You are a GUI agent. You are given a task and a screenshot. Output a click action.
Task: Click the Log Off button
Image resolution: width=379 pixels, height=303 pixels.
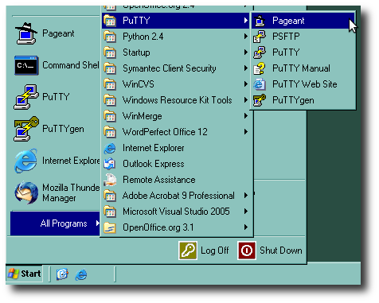[x=204, y=251]
